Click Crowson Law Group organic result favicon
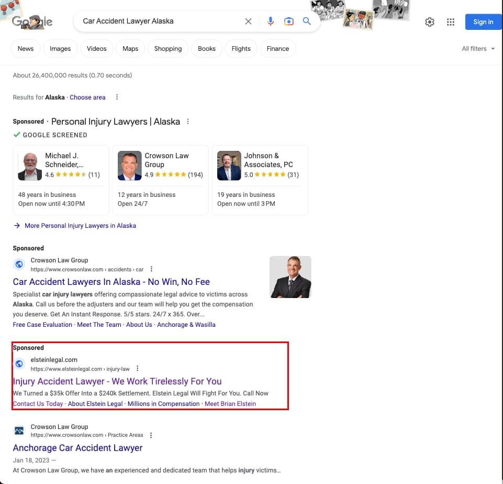This screenshot has height=484, width=503. 19,431
